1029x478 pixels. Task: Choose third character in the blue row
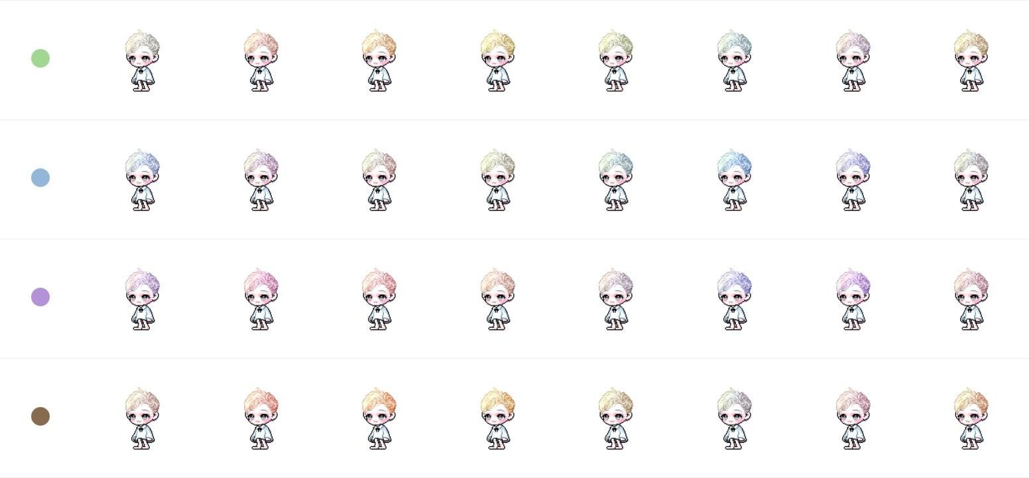click(x=379, y=180)
